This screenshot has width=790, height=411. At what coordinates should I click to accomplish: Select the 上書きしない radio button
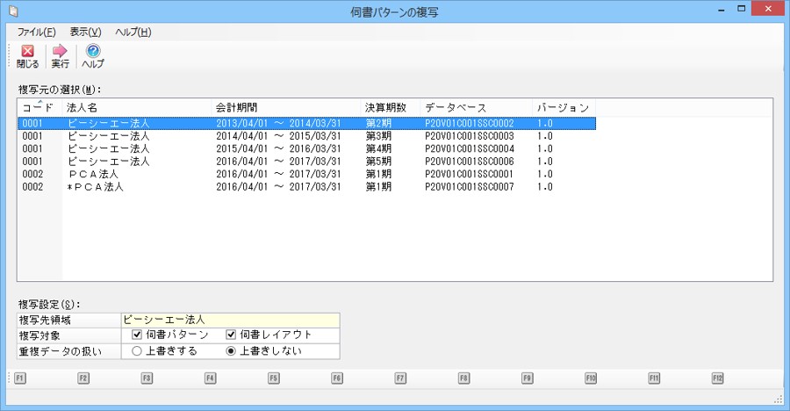coord(232,350)
